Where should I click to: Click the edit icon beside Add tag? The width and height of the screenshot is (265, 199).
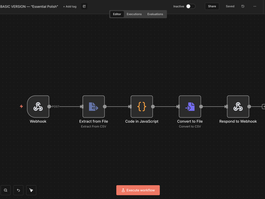(84, 6)
